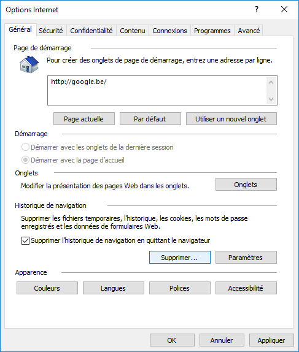
Task: Click the Supprimer... button
Action: click(180, 258)
